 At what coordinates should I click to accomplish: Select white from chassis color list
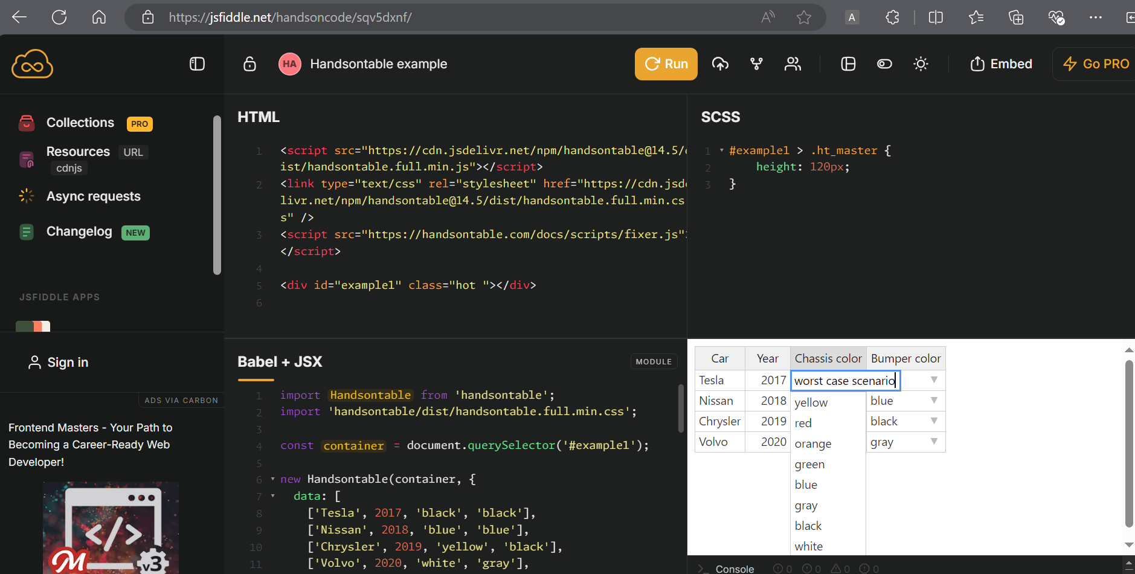point(828,546)
